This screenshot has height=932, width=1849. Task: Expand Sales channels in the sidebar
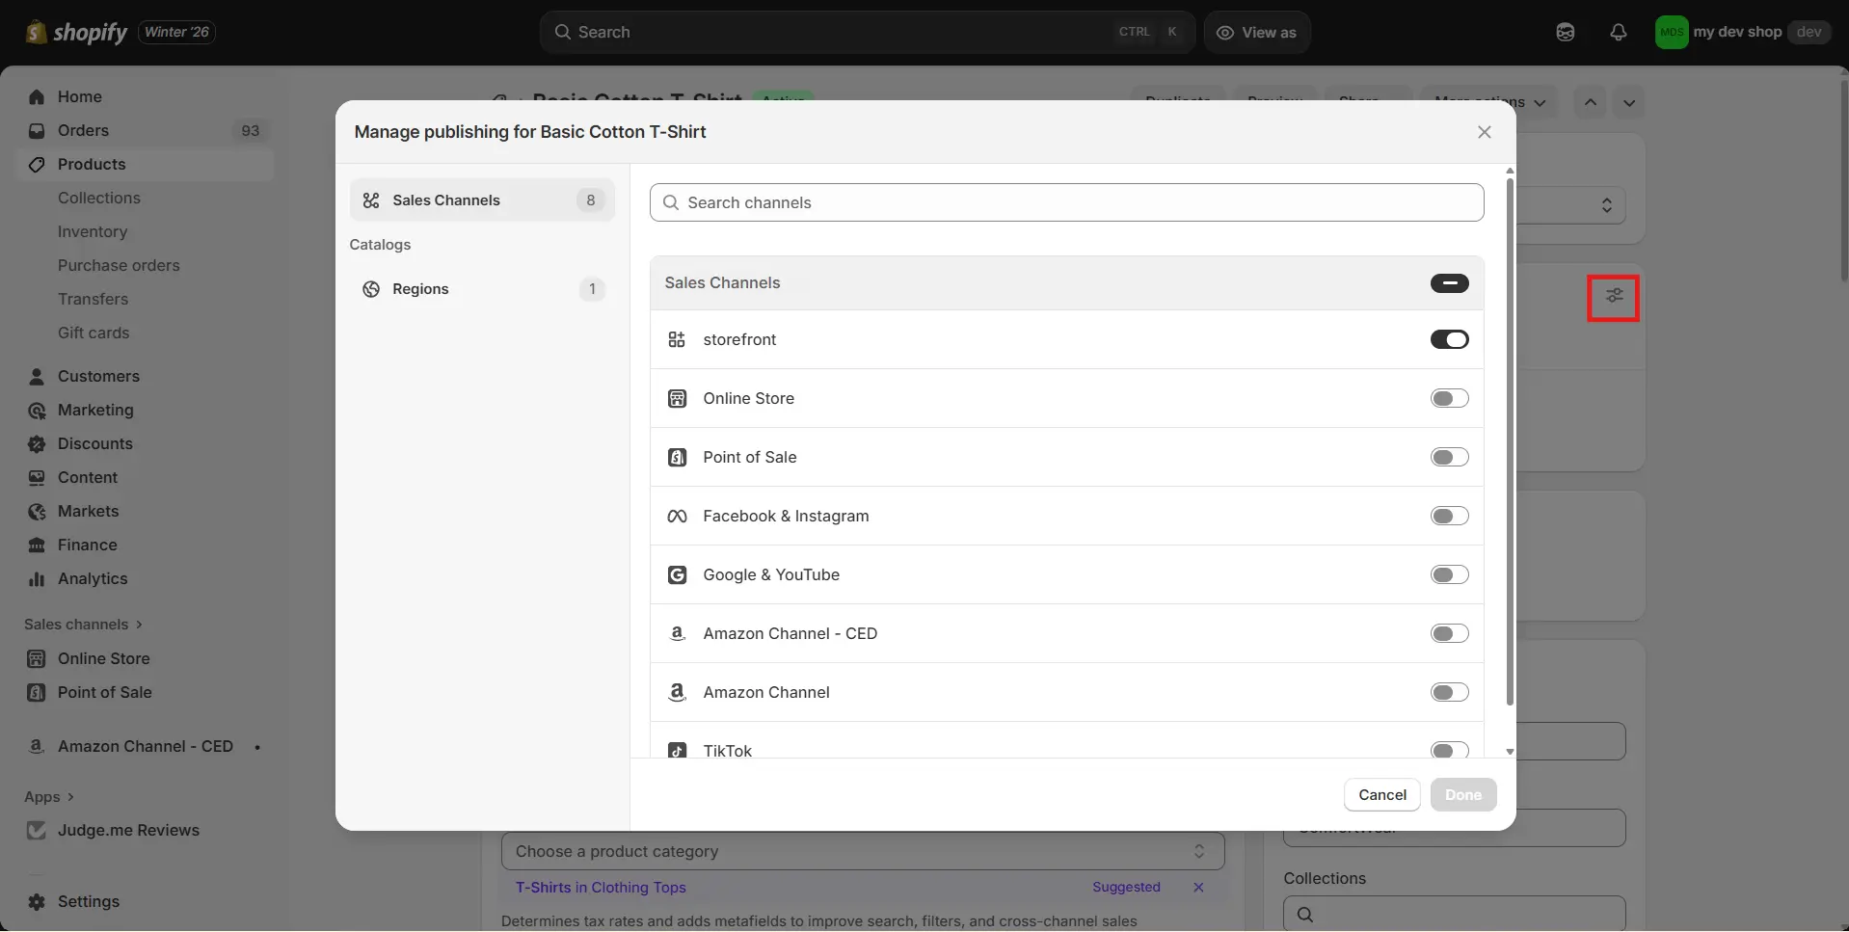click(x=82, y=624)
